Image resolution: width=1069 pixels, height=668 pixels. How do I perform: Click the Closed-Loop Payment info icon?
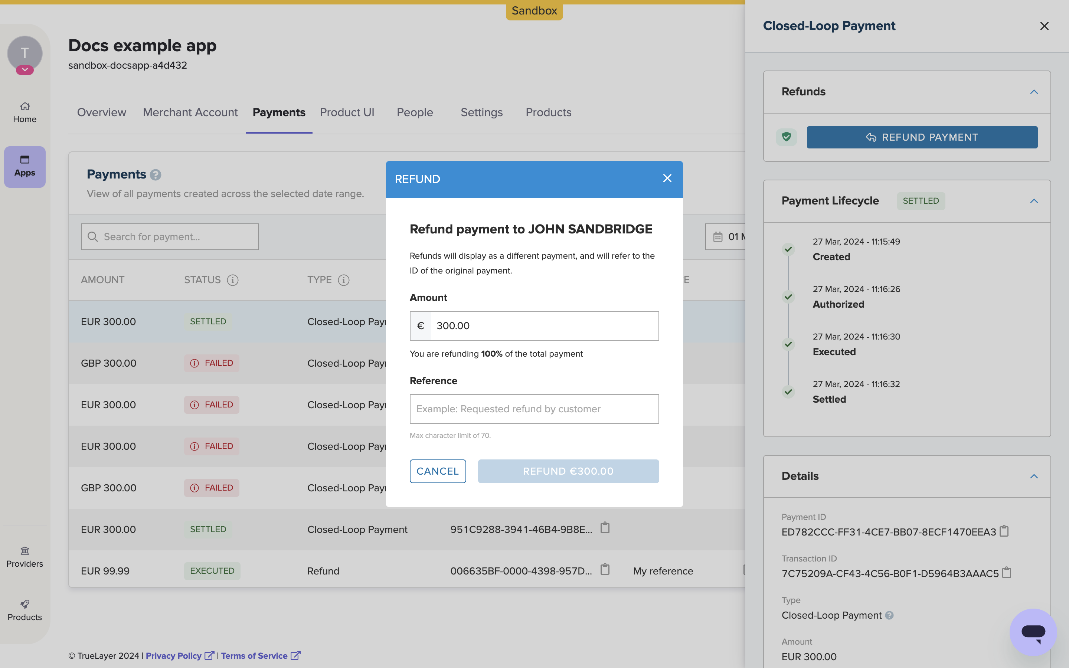[890, 615]
